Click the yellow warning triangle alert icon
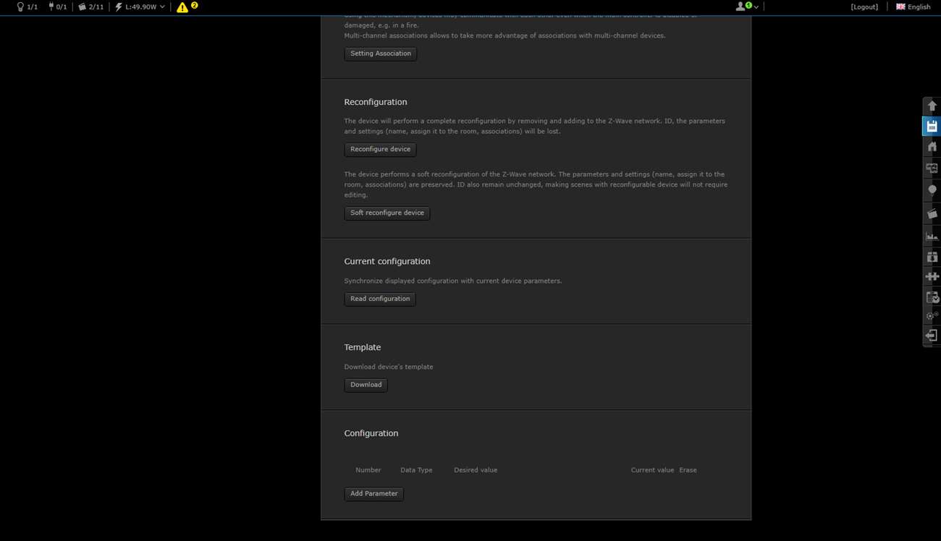This screenshot has width=941, height=541. [x=182, y=7]
